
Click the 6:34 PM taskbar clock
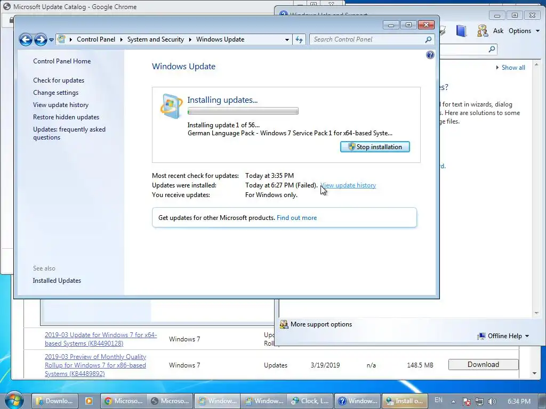tap(519, 402)
